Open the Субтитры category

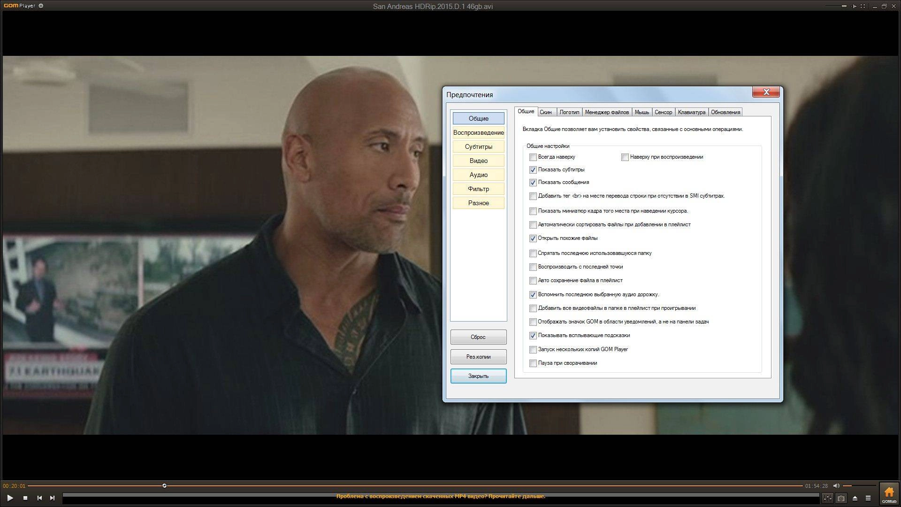click(478, 146)
